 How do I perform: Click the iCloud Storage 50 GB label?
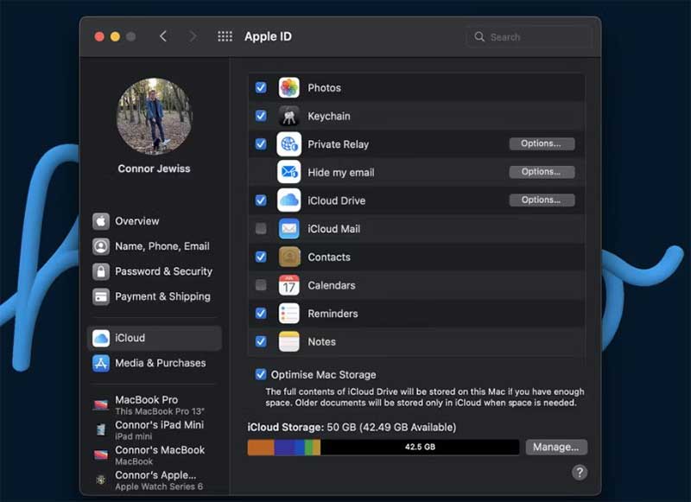coord(352,427)
